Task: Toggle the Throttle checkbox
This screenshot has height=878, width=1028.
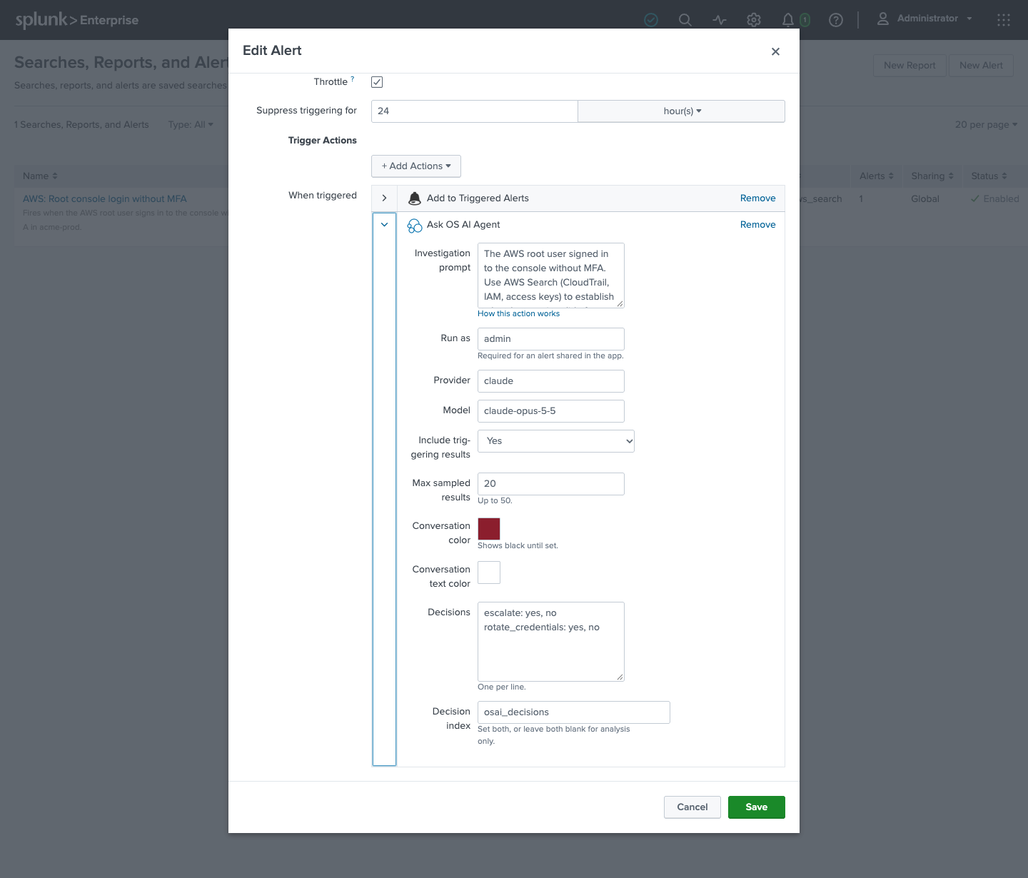Action: tap(377, 82)
